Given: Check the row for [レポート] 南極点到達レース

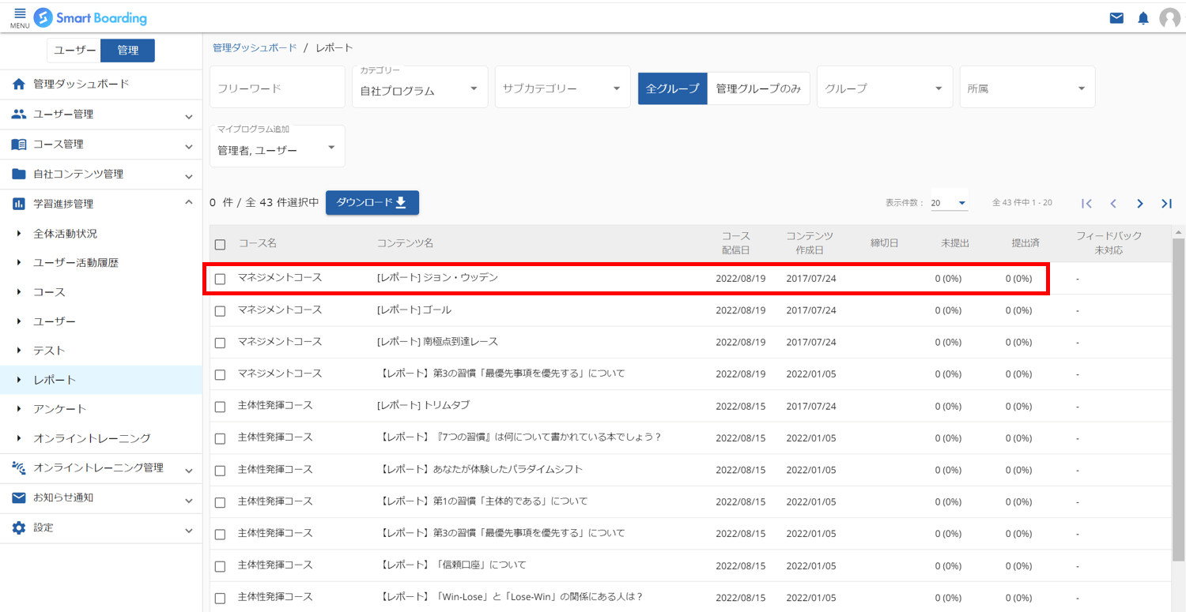Looking at the screenshot, I should [220, 343].
